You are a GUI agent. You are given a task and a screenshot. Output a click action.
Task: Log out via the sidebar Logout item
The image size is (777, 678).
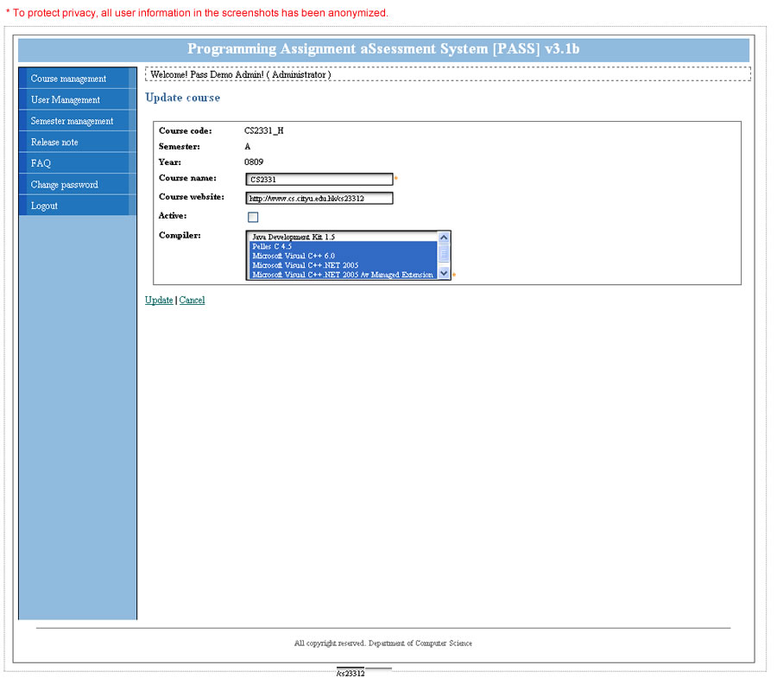[44, 206]
